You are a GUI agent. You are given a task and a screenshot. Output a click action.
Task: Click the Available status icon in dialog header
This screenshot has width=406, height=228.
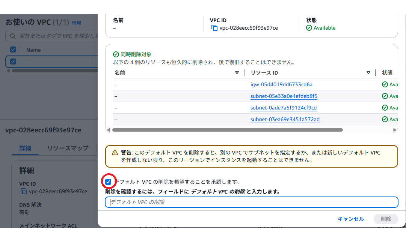click(x=309, y=28)
